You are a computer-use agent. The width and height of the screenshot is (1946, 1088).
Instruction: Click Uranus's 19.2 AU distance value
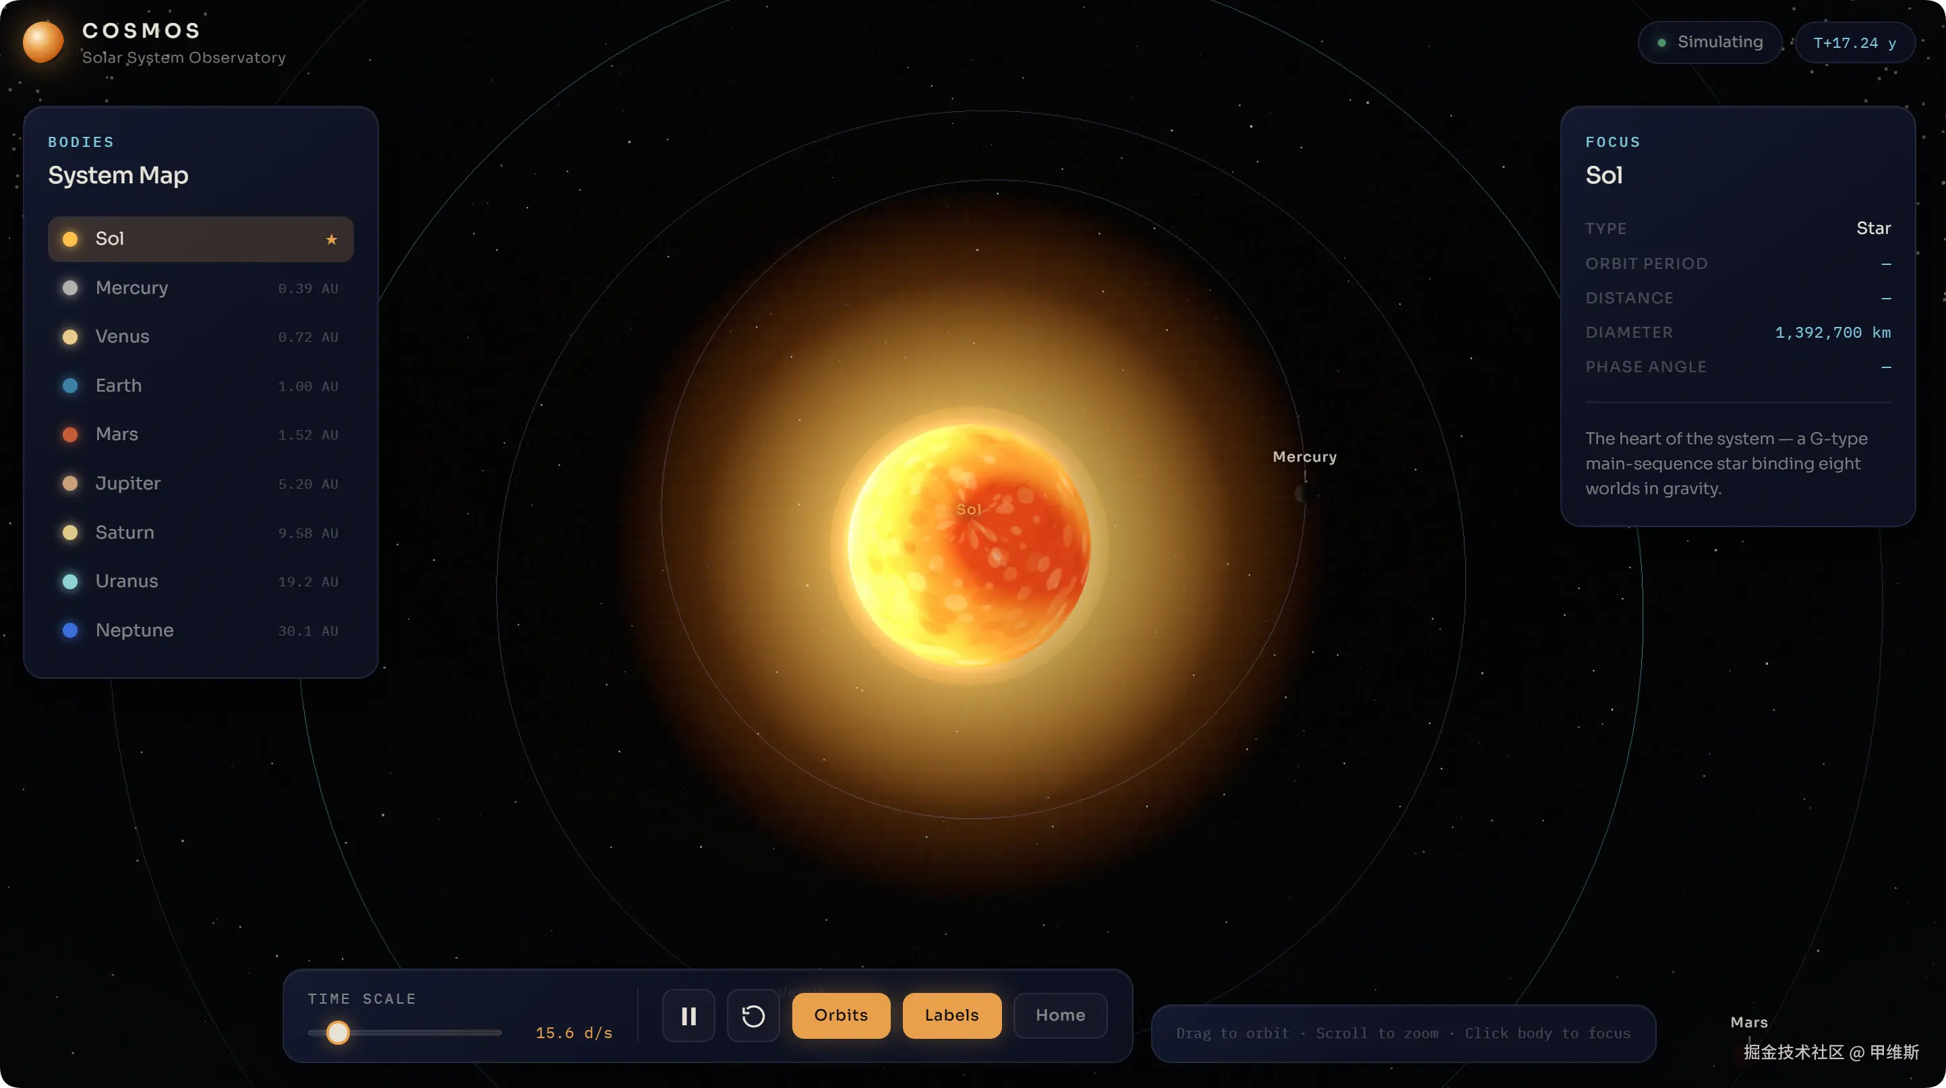307,582
